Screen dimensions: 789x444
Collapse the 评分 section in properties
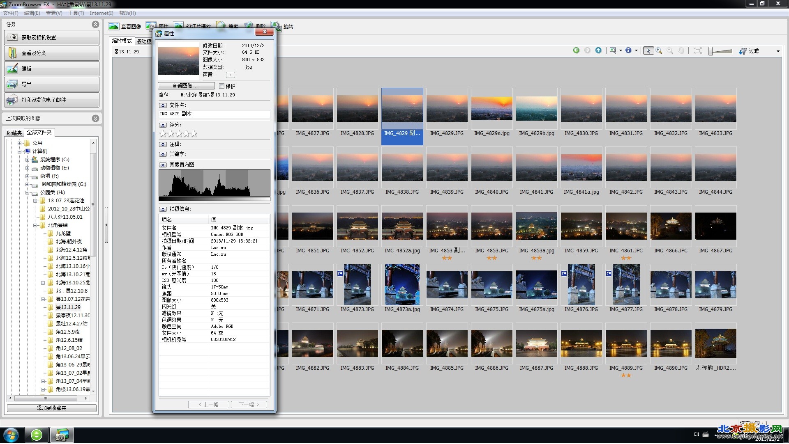click(163, 125)
